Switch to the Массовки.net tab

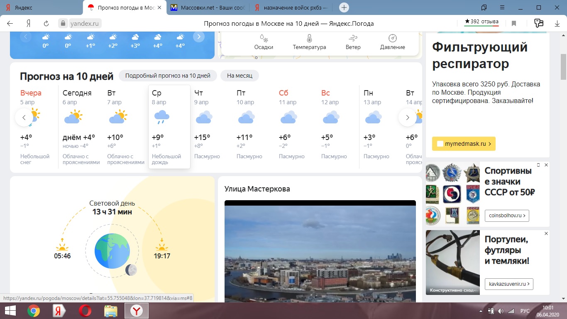(x=209, y=7)
